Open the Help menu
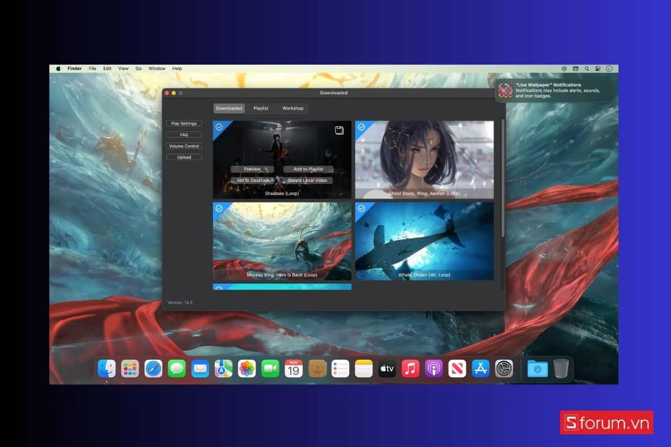The width and height of the screenshot is (671, 447). [x=177, y=69]
